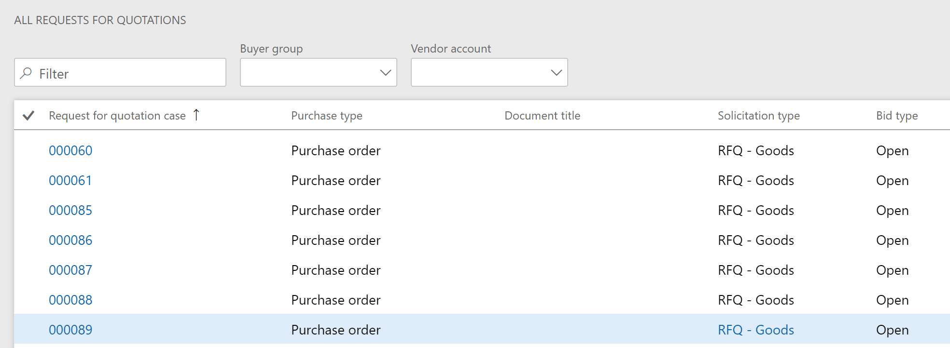Click the Document title column header
The image size is (950, 348).
[x=542, y=116]
